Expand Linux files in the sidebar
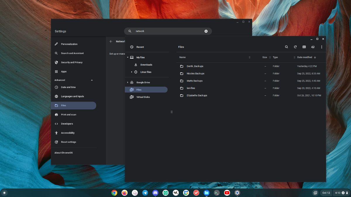This screenshot has width=351, height=197. click(x=131, y=72)
